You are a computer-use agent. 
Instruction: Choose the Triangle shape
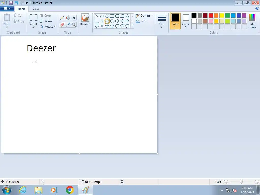point(127,16)
